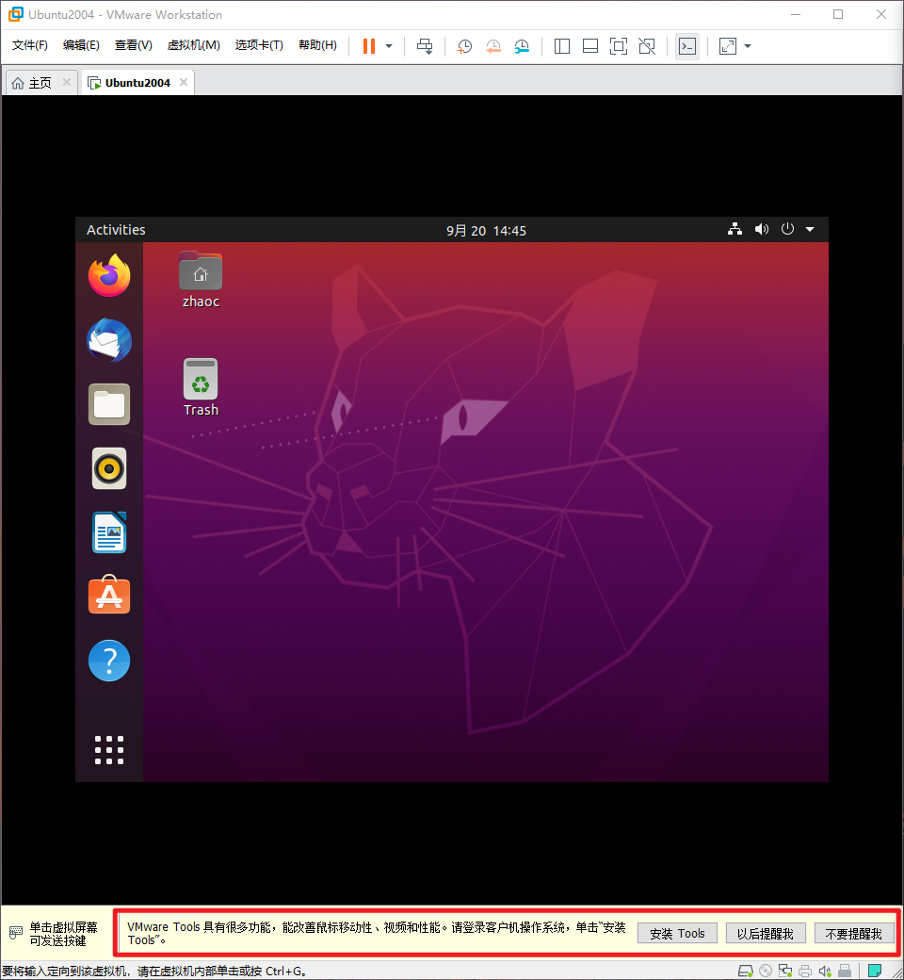904x980 pixels.
Task: Click the 以后提醒我 button
Action: pos(766,933)
